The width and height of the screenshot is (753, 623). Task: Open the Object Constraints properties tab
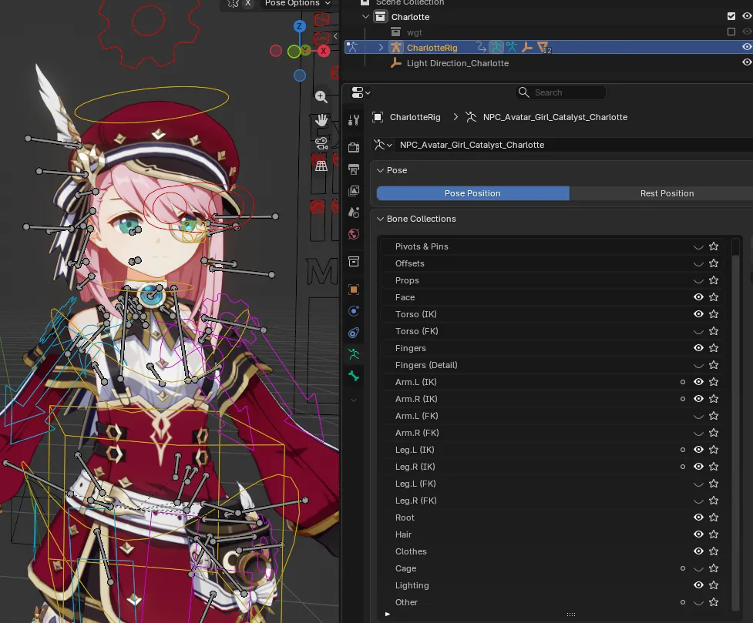(354, 333)
